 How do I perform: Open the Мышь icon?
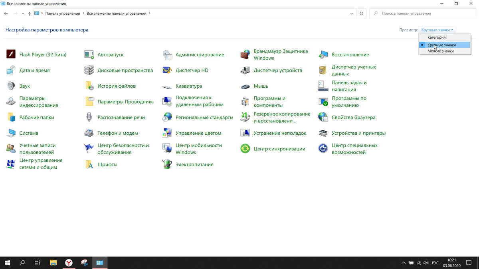point(245,86)
